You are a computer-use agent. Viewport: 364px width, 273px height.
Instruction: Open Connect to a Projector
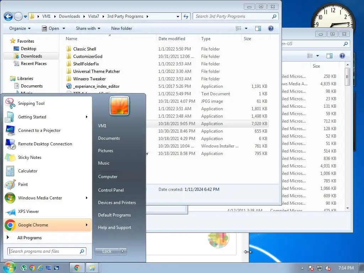coord(47,130)
